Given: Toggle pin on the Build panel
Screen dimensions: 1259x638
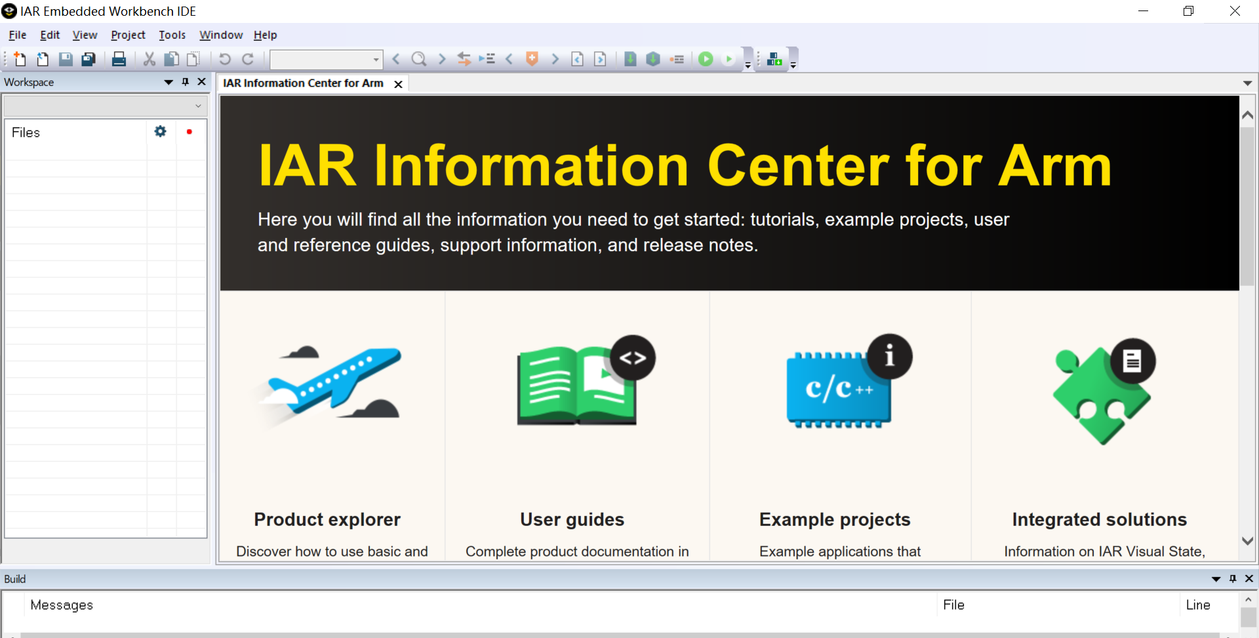Looking at the screenshot, I should (1233, 579).
